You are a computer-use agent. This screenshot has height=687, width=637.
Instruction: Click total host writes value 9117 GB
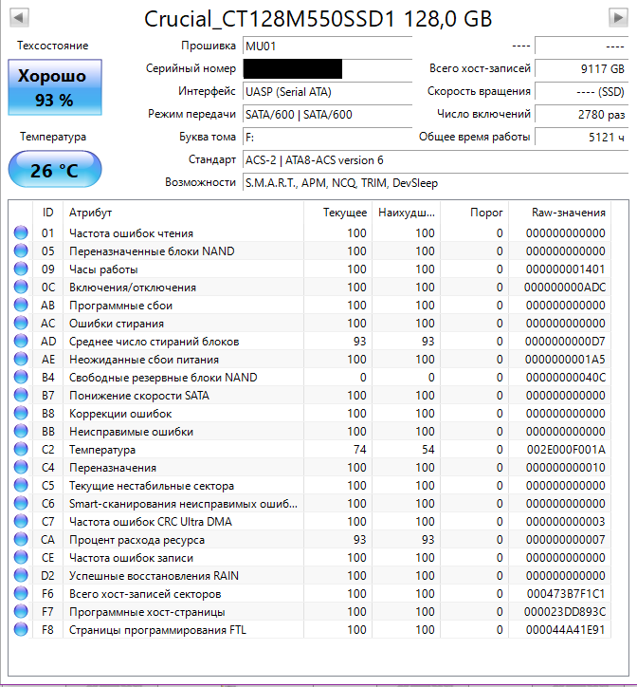tap(581, 68)
